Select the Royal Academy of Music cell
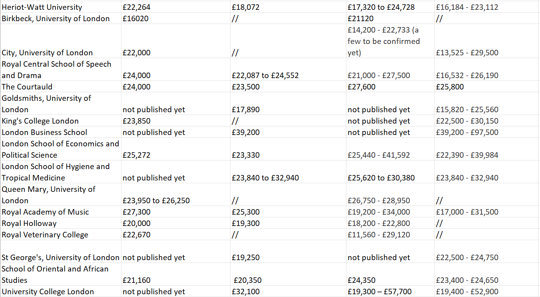This screenshot has height=297, width=540. [x=45, y=212]
